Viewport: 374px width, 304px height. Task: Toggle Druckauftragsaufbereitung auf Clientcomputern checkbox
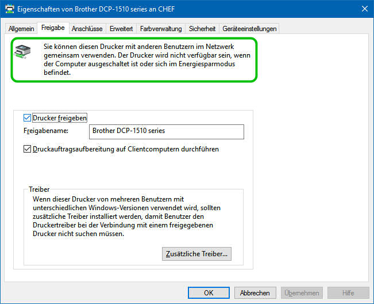click(27, 149)
